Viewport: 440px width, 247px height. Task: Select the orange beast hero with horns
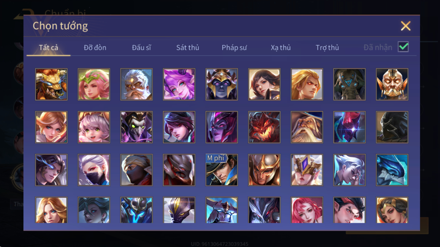[x=51, y=85]
